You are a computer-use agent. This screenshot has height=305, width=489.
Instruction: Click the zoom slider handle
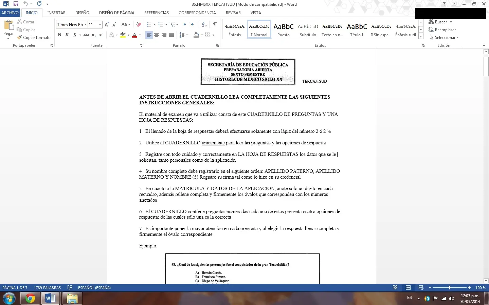[x=450, y=288]
